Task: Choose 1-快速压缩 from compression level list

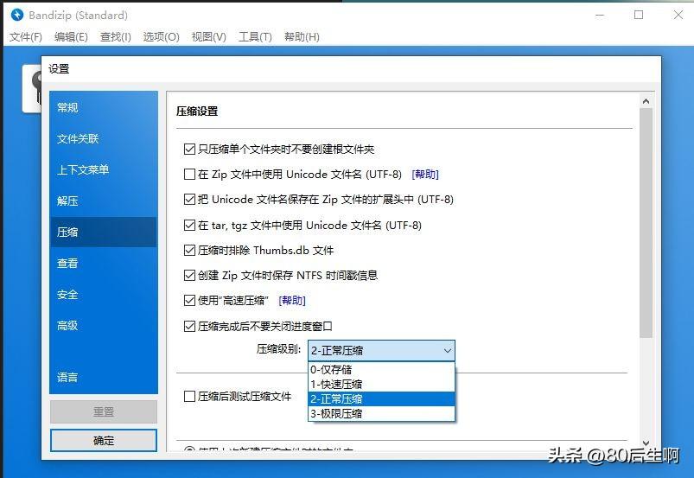Action: click(381, 384)
